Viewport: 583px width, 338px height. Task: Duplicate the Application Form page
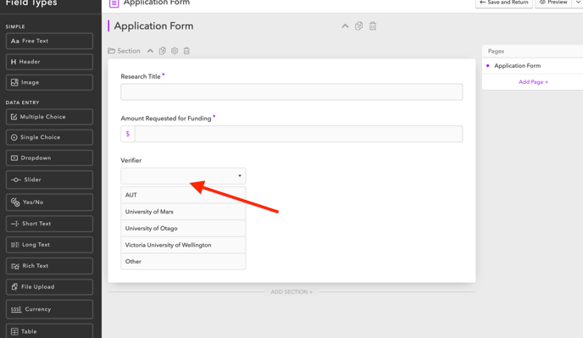click(358, 26)
